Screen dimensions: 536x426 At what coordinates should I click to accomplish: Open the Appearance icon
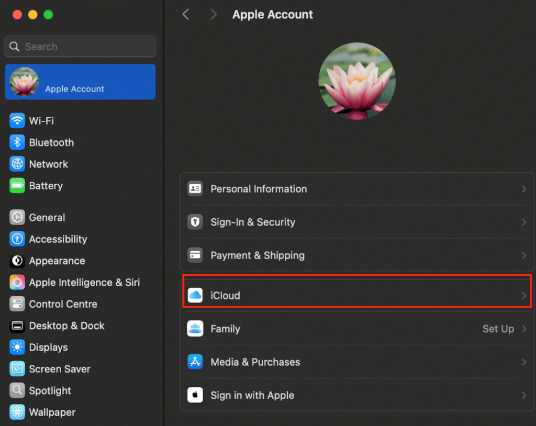click(17, 261)
